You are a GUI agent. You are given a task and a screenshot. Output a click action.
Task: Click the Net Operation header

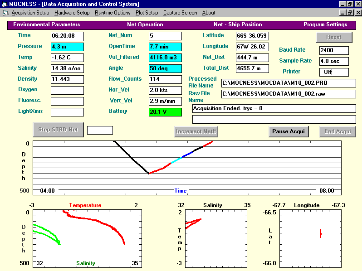click(x=145, y=24)
